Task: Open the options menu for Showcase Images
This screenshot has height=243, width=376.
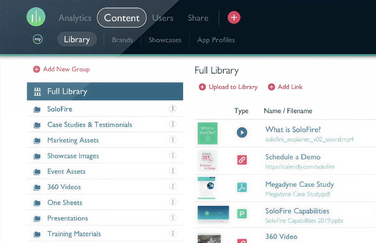Action: point(173,155)
